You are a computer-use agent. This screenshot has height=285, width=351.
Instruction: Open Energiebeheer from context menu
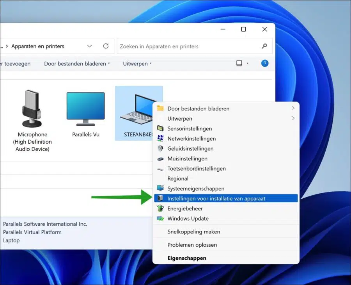(226, 208)
